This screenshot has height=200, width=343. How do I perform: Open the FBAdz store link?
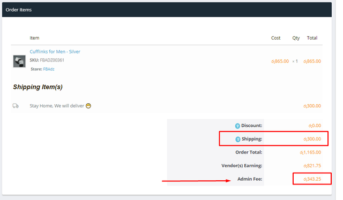[x=49, y=69]
